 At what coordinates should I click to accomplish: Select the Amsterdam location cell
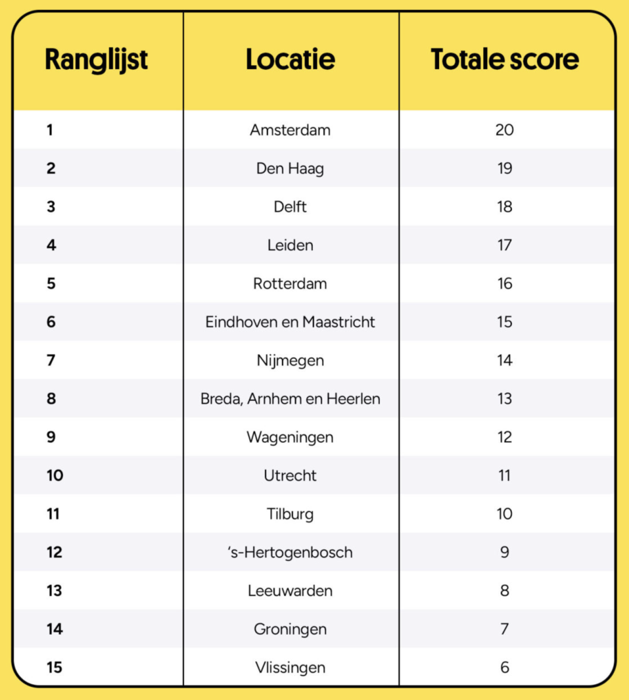point(290,130)
